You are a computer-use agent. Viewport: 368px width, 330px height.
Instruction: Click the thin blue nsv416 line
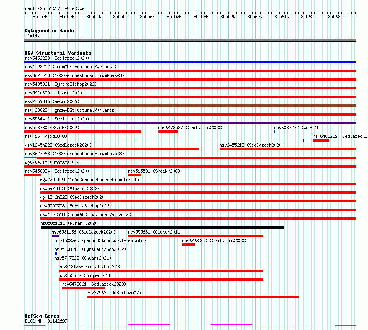coord(164,140)
